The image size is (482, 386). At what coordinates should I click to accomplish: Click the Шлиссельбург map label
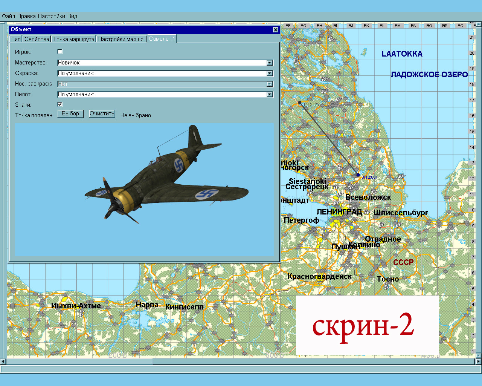click(401, 213)
